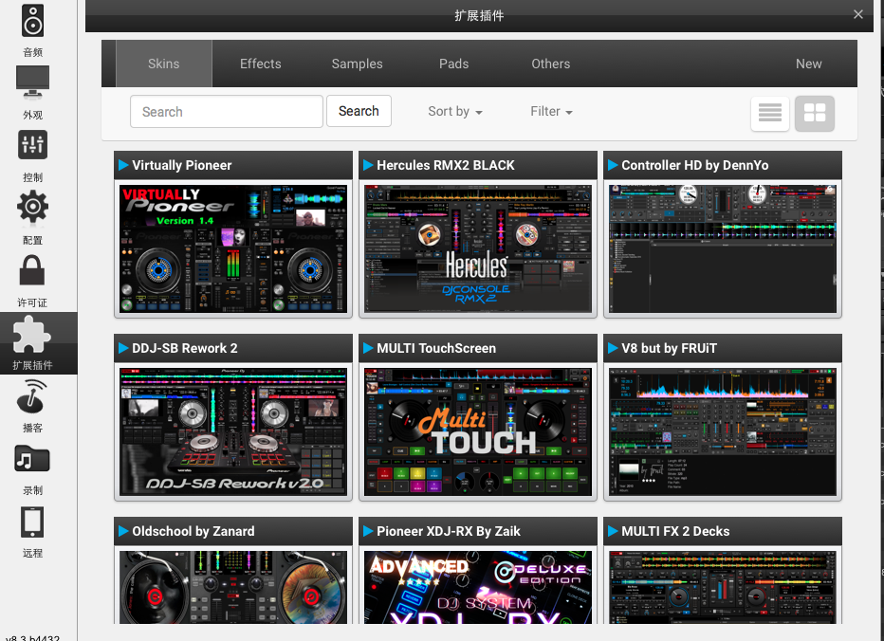
Task: Open the Controller HD by DennYo thumbnail
Action: [723, 248]
